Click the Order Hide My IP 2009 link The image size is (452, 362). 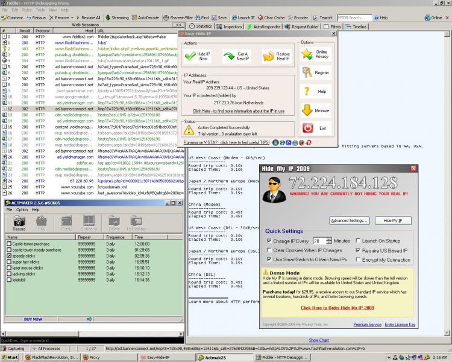337,308
